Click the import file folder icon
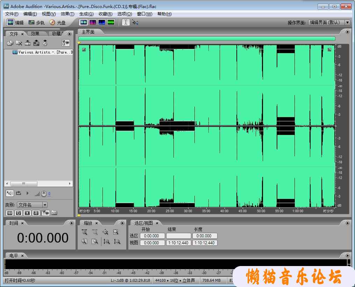The image size is (355, 287). [10, 43]
